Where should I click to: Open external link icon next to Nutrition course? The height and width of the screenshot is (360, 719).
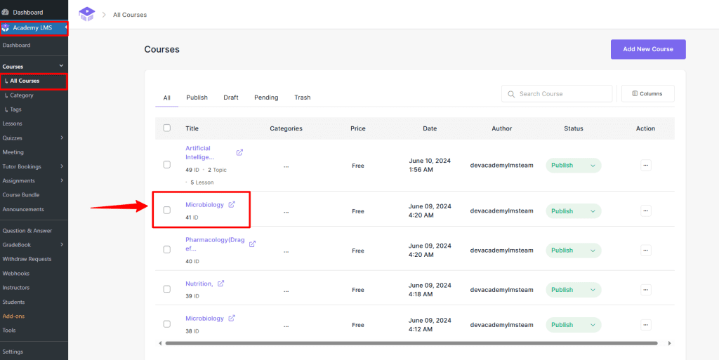[x=220, y=284]
